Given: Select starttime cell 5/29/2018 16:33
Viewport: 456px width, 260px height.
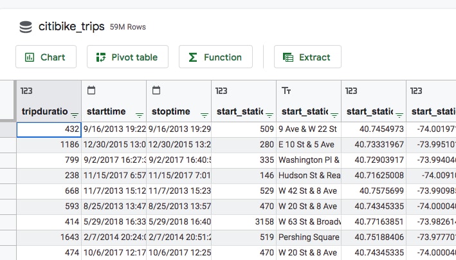Looking at the screenshot, I should point(114,222).
